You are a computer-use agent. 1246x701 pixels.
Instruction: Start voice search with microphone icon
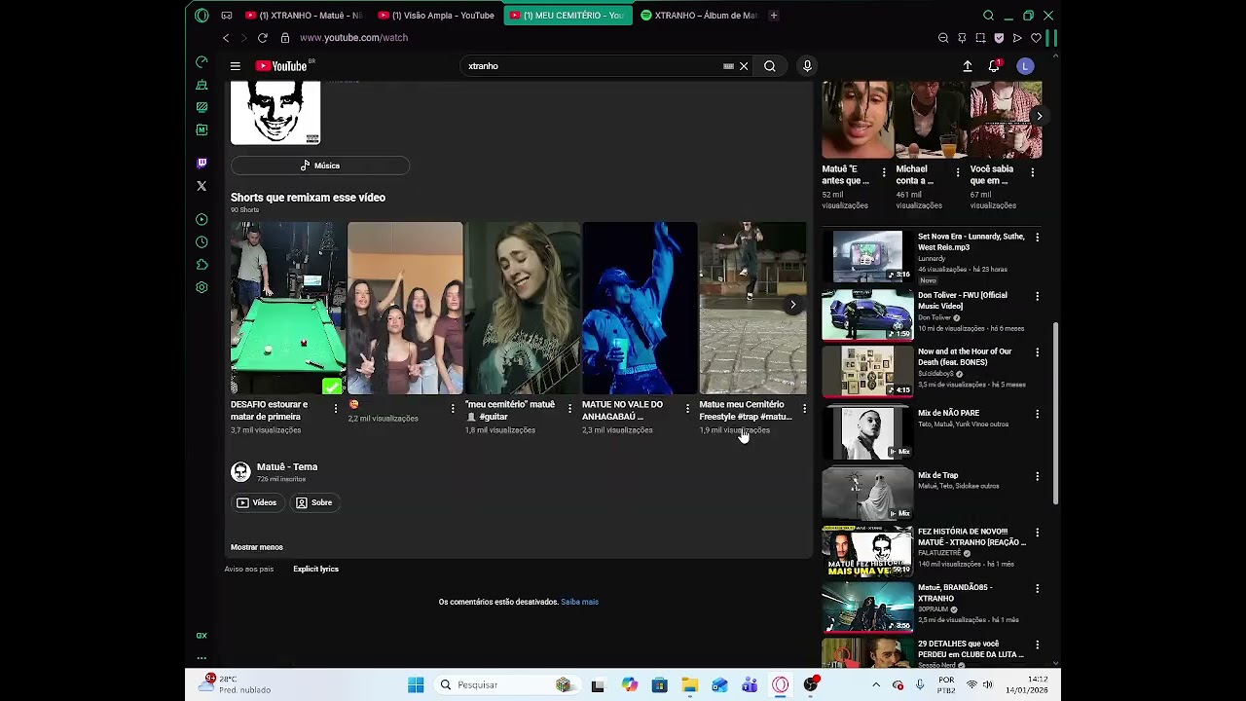(x=807, y=66)
